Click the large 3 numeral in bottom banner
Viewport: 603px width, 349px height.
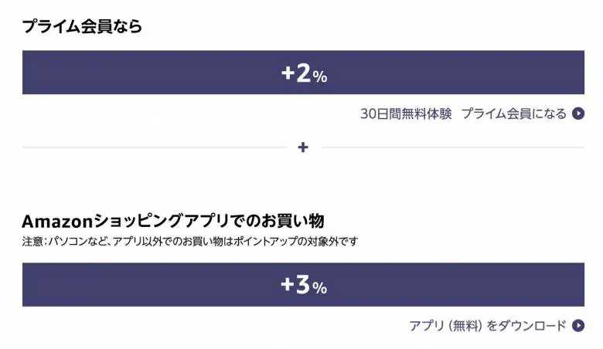pos(303,285)
